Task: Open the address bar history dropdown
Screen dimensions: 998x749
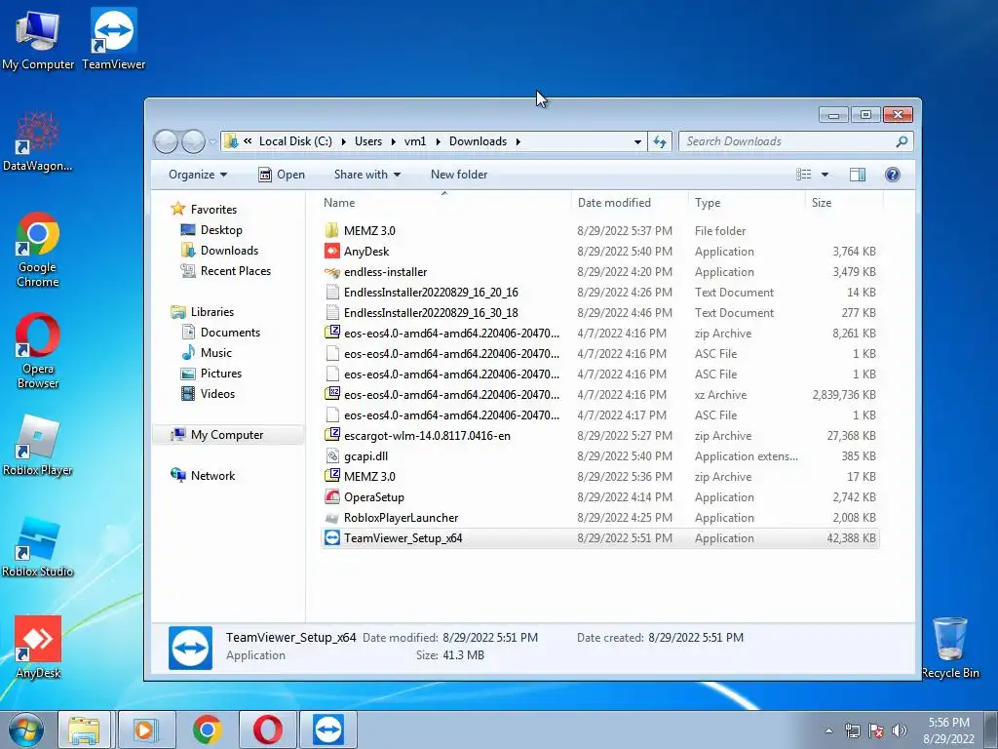Action: click(x=637, y=141)
